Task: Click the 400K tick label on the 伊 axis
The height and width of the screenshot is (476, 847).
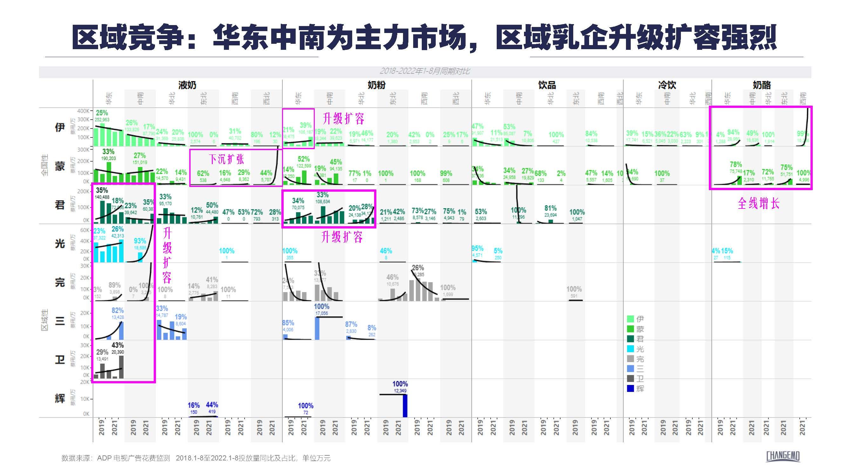Action: click(83, 111)
